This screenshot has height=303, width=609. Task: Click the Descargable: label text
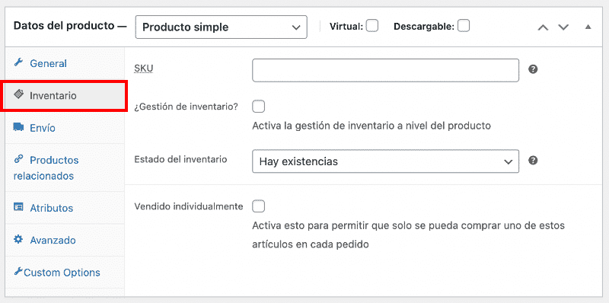[x=424, y=27]
